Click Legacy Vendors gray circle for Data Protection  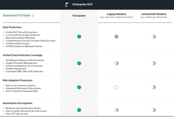click(x=116, y=37)
